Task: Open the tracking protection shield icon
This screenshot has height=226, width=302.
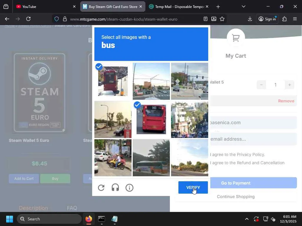Action: [56, 19]
